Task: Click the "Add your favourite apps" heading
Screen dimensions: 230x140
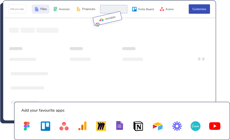Action: click(x=43, y=110)
